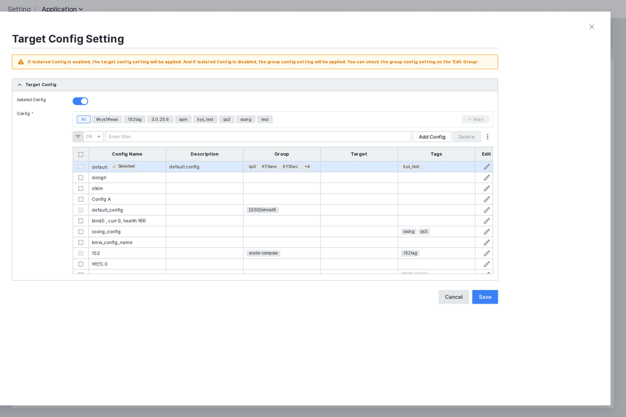The height and width of the screenshot is (417, 626).
Task: Open the Application breadcrumb dropdown
Action: (x=62, y=9)
